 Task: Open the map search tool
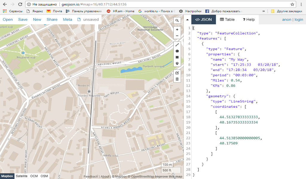177,21
